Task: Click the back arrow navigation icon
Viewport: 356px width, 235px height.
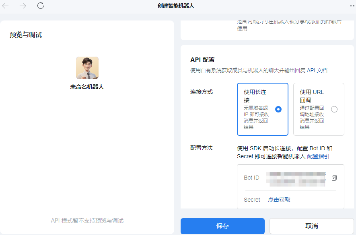Action: (6, 6)
